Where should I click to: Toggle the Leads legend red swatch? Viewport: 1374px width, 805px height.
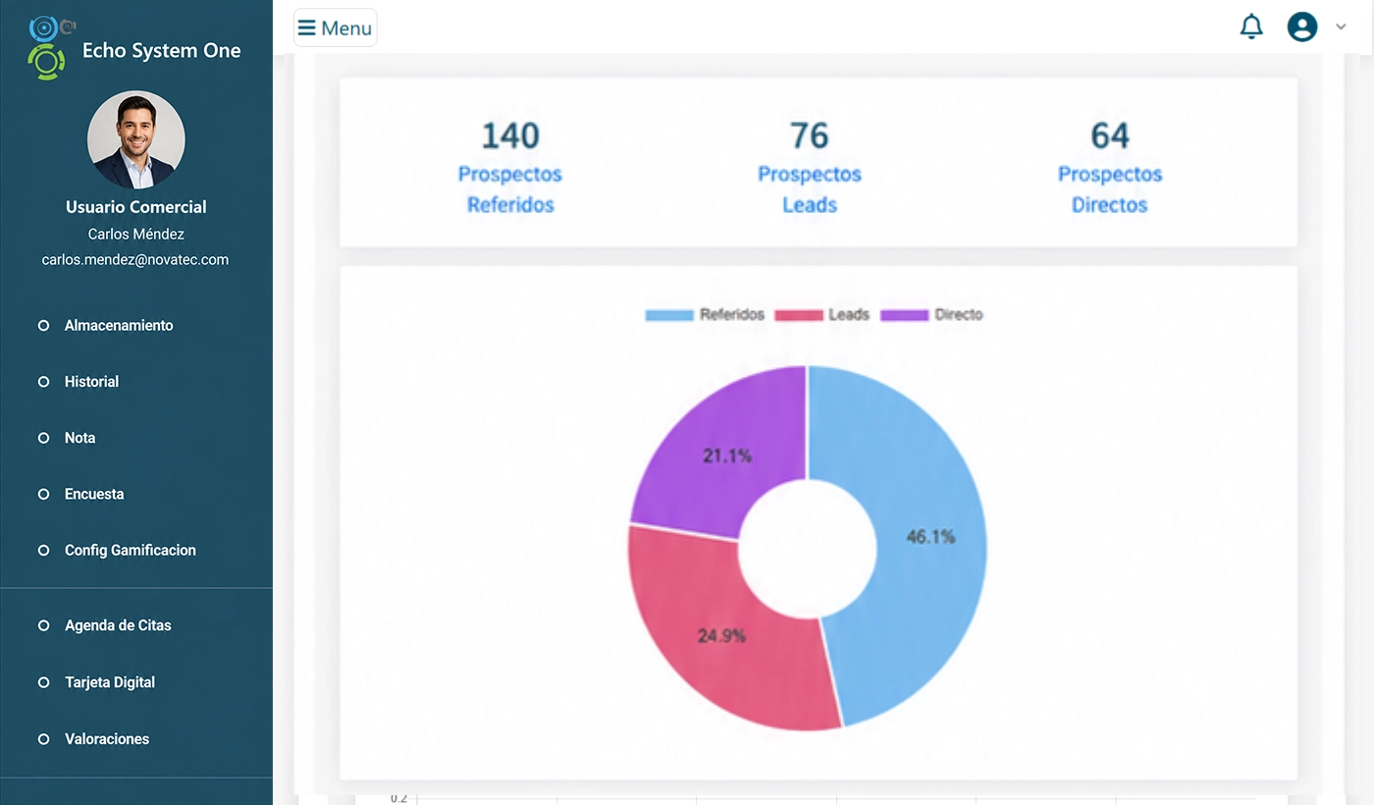click(x=798, y=315)
